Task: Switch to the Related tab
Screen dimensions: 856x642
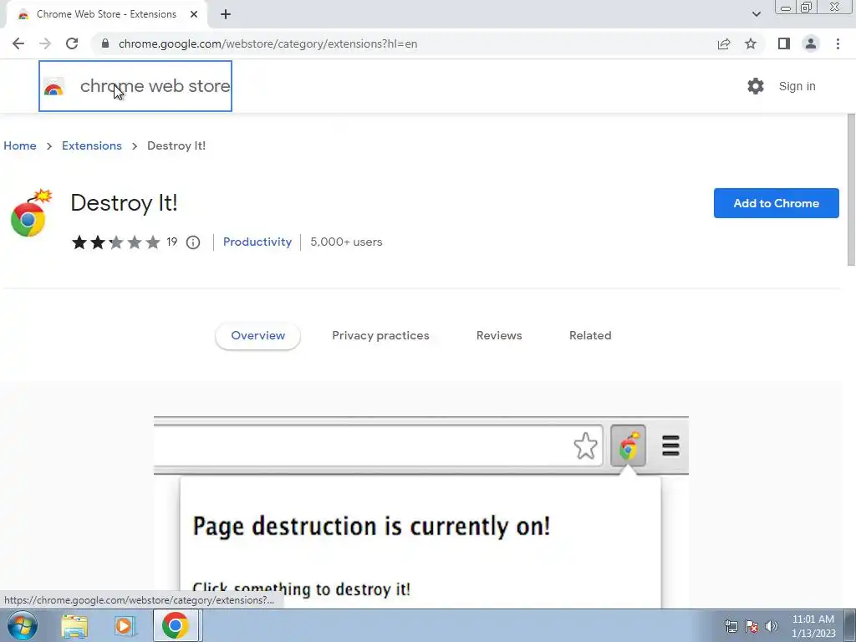Action: [590, 336]
